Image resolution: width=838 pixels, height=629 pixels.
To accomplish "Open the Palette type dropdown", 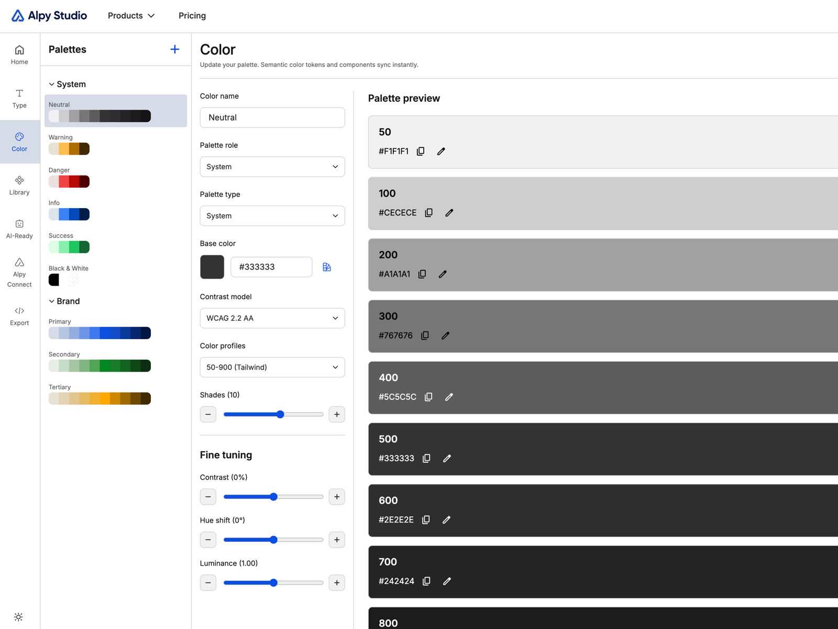I will coord(272,215).
